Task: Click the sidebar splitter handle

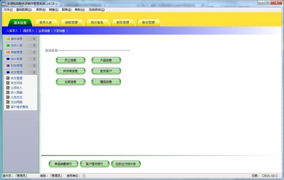Action: point(40,103)
